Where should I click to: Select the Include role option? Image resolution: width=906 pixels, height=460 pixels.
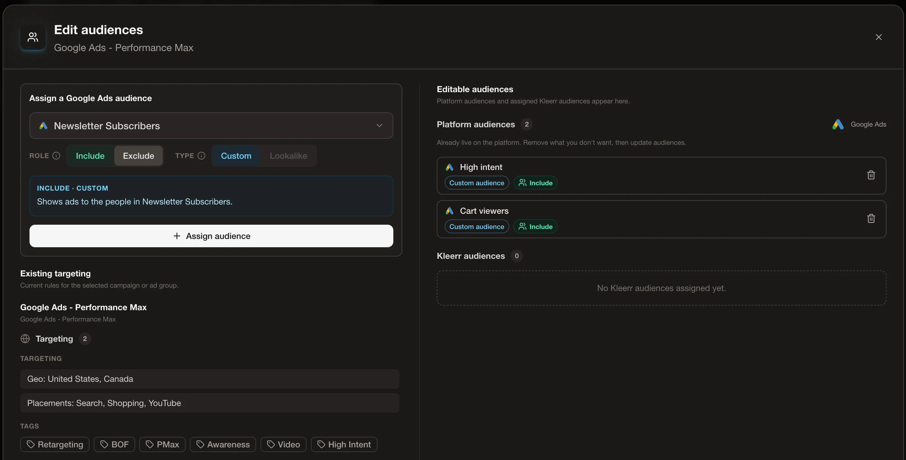(x=90, y=156)
